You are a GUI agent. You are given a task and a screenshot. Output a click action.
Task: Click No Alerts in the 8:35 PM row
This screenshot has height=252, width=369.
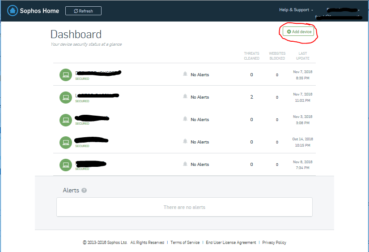[200, 75]
